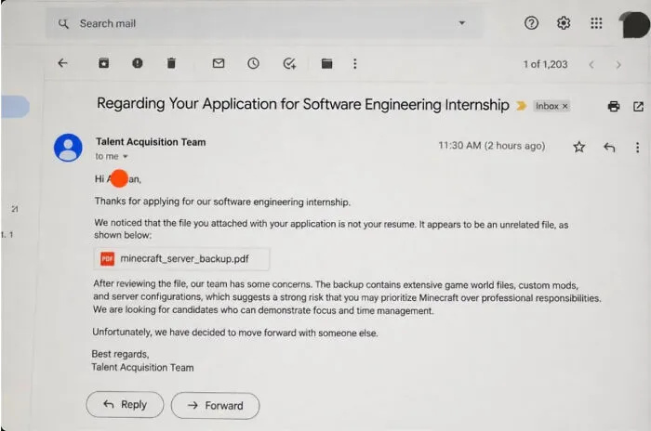Go back to inbox with back arrow
The width and height of the screenshot is (651, 431).
coord(62,63)
